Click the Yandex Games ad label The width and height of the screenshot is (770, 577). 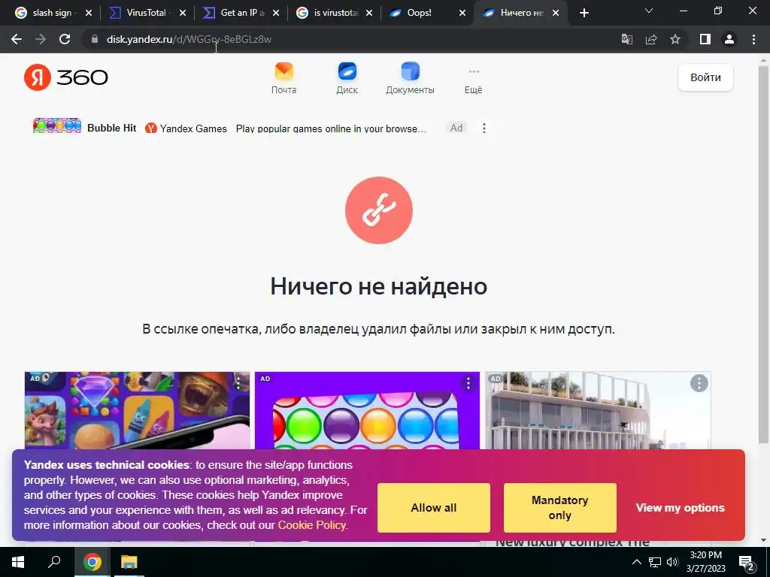pyautogui.click(x=186, y=128)
